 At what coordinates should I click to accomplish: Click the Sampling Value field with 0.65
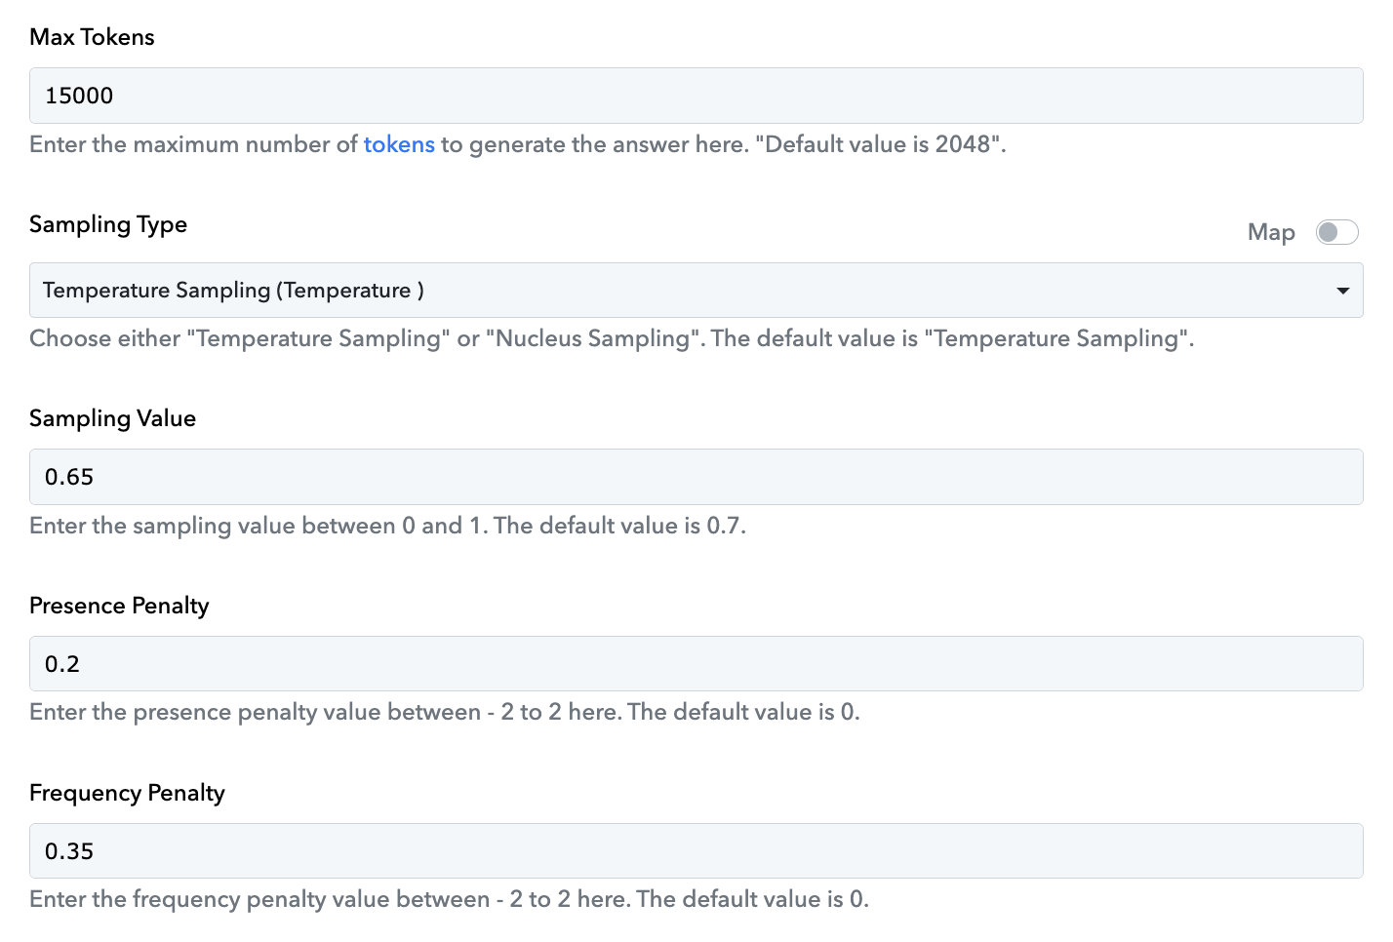696,477
